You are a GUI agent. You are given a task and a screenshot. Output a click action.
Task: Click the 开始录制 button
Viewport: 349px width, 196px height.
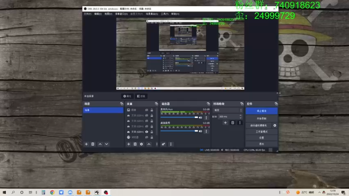pyautogui.click(x=261, y=118)
